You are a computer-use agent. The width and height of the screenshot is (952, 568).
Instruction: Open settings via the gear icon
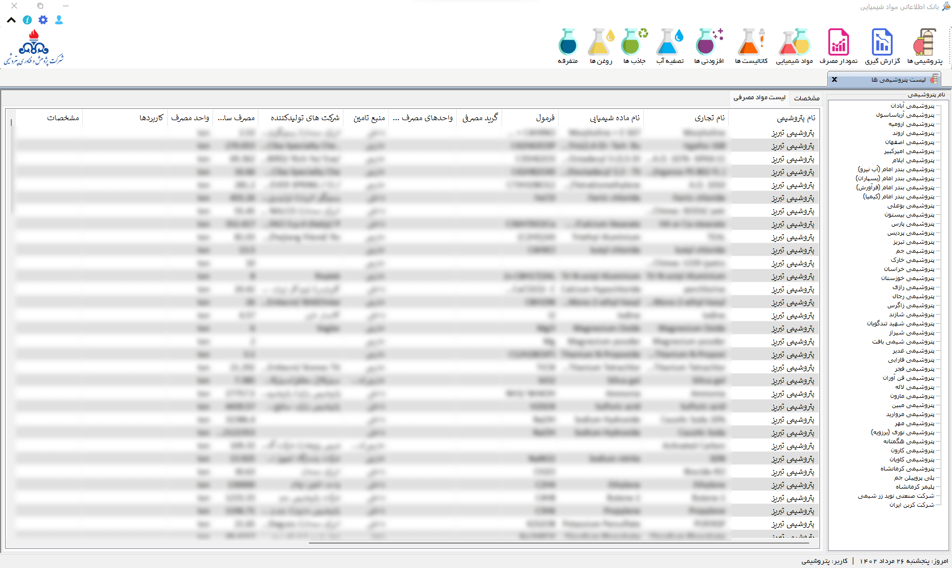(43, 20)
